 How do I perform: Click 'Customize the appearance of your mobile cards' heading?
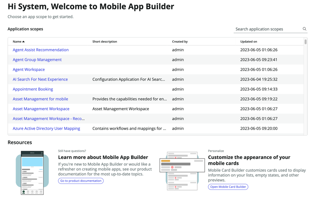pyautogui.click(x=249, y=160)
